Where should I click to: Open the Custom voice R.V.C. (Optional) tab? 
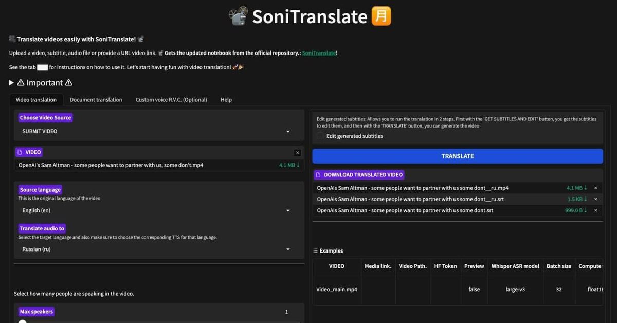pos(171,100)
